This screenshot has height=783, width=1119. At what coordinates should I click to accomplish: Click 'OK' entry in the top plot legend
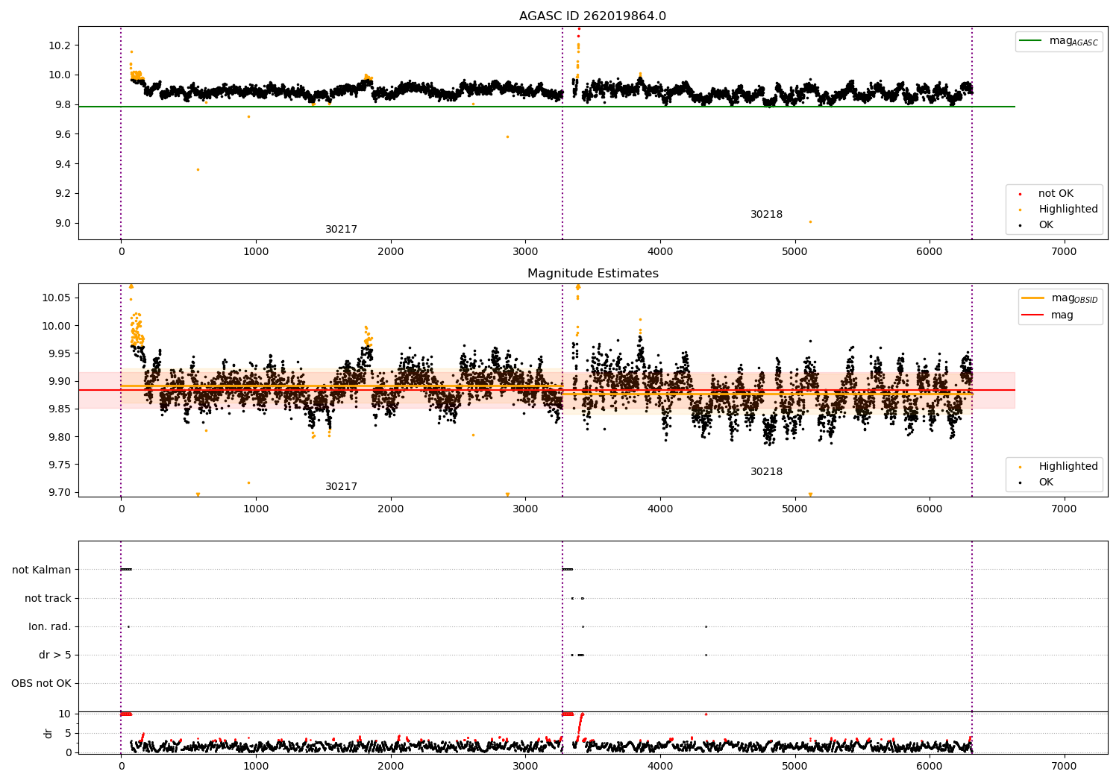1046,225
